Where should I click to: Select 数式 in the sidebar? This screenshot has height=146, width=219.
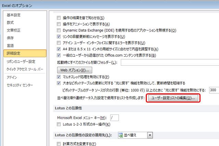[x=11, y=23]
